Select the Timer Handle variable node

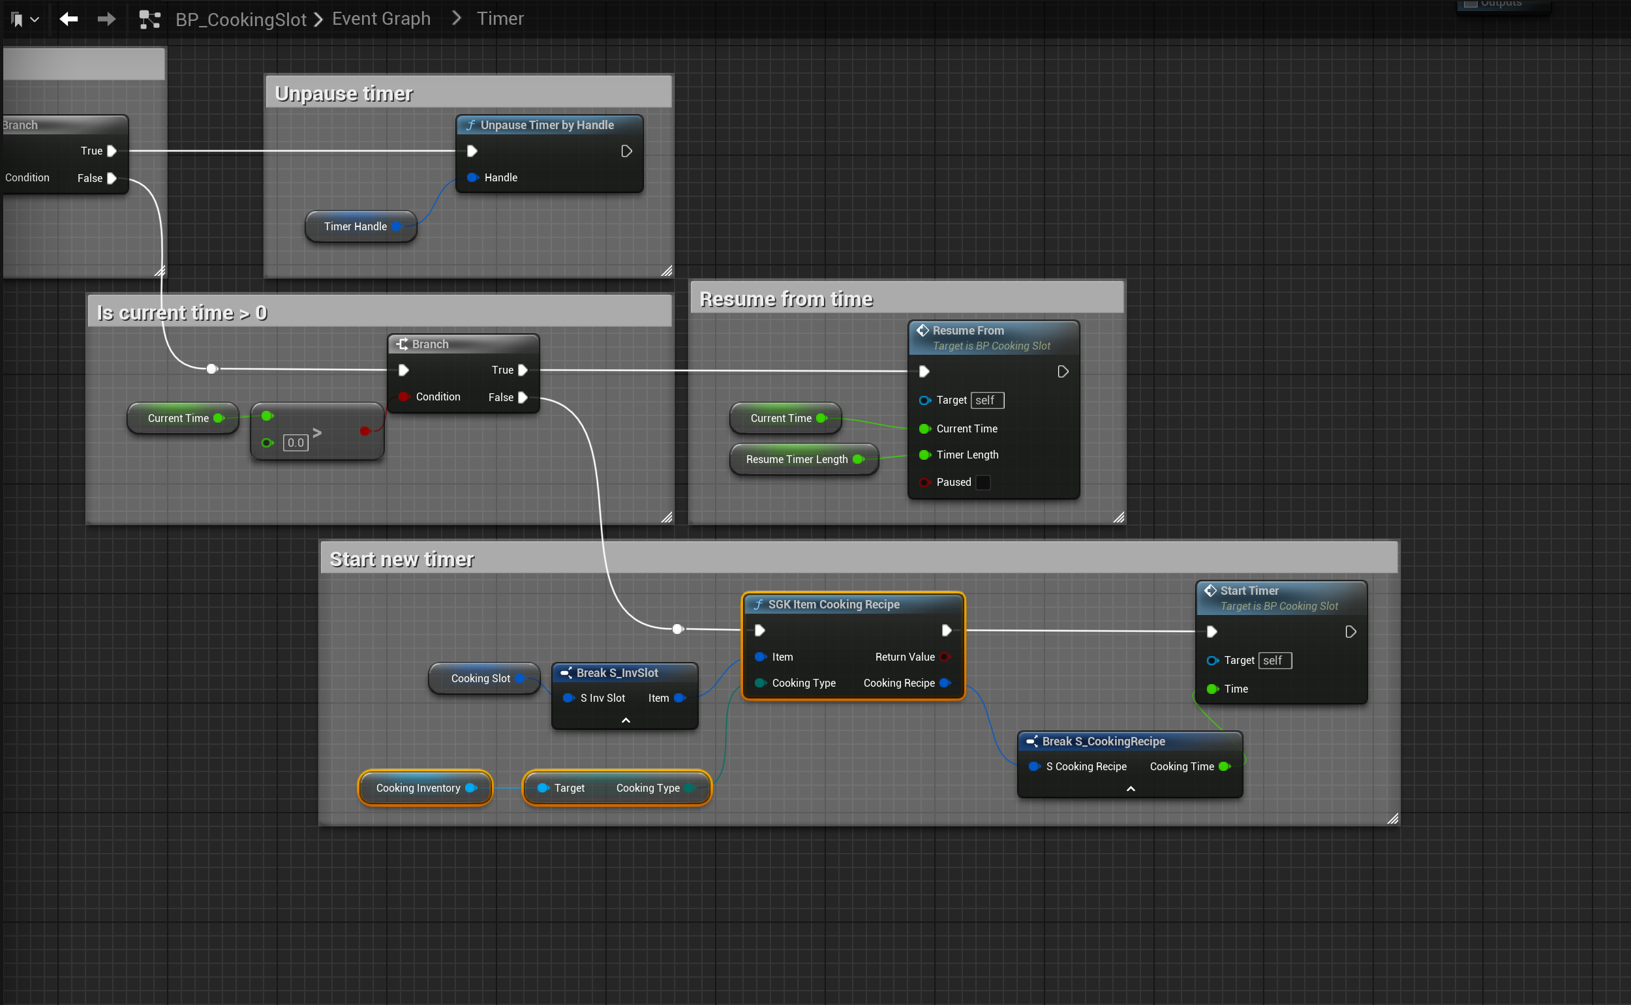pyautogui.click(x=355, y=227)
